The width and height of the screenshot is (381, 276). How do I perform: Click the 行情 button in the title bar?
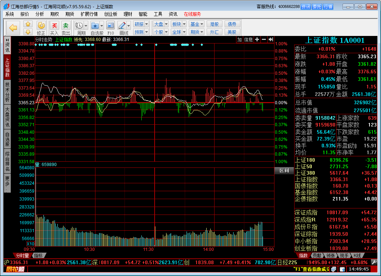click(328, 6)
